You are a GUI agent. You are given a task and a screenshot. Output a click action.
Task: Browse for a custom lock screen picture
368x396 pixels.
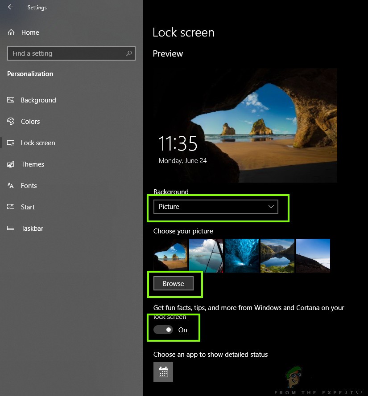click(x=174, y=283)
